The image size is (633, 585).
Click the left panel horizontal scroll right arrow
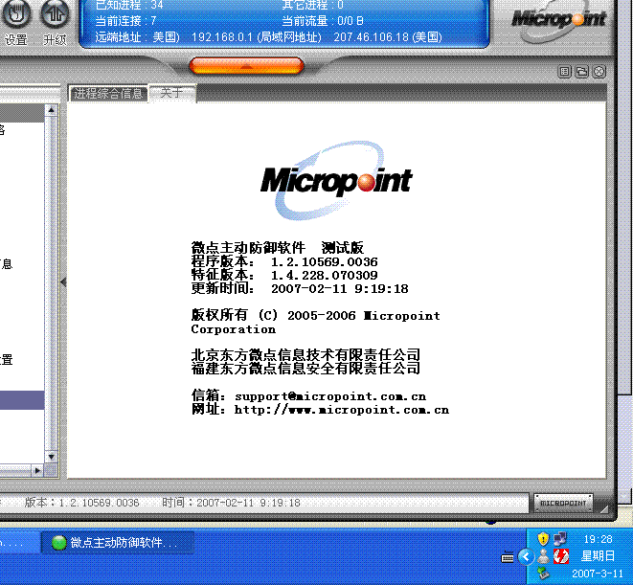[x=37, y=470]
